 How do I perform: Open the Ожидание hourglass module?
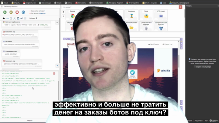[131, 15]
